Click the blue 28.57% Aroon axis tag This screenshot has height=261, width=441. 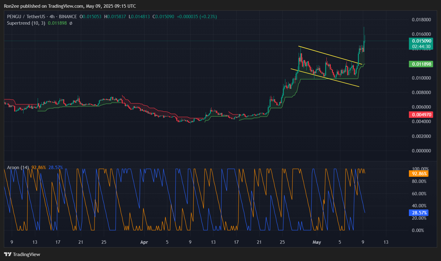tap(419, 213)
